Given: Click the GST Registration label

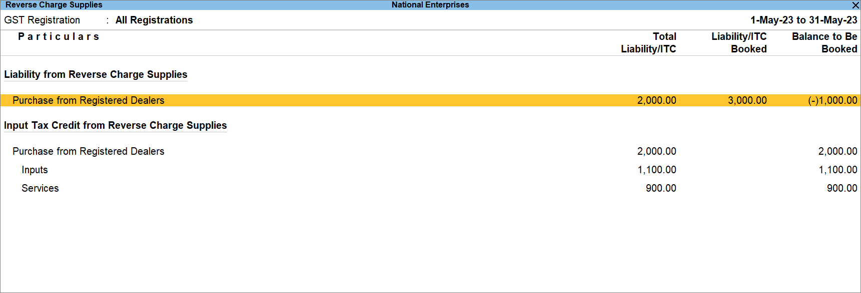Looking at the screenshot, I should (42, 20).
